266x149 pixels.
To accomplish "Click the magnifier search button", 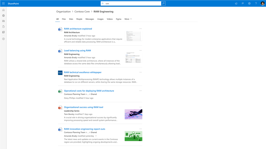I will click(163, 3).
